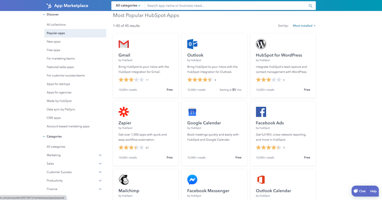
Task: Click the HubSpot sprocket logo in header
Action: (x=49, y=5)
